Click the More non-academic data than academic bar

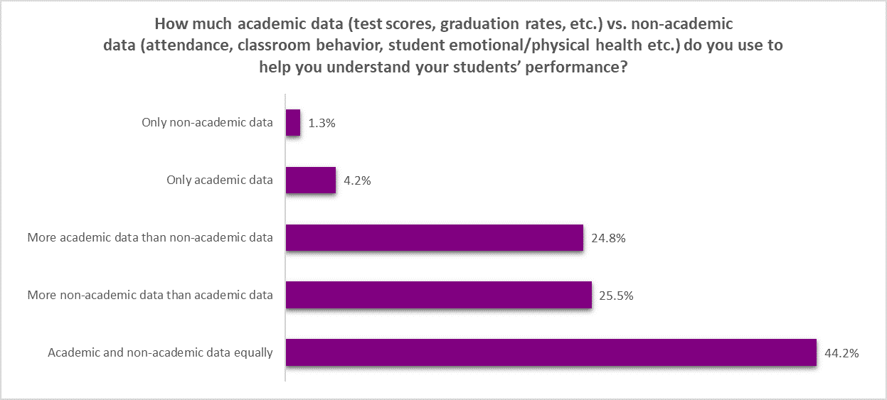click(438, 296)
